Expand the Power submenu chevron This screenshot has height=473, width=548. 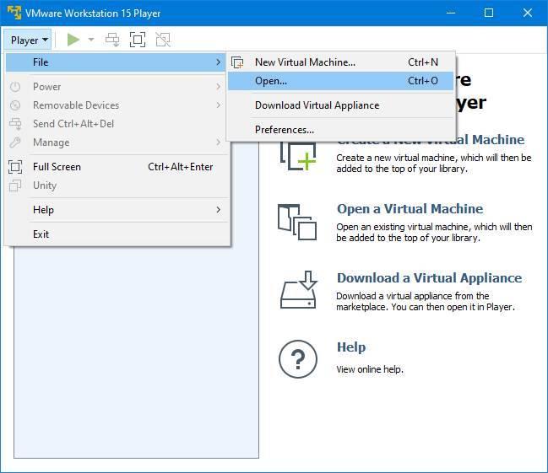[x=219, y=87]
